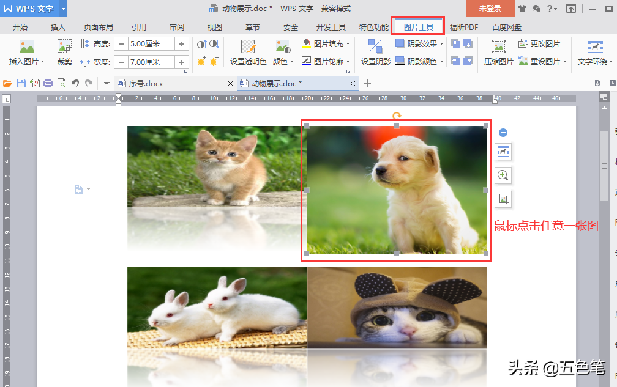The height and width of the screenshot is (387, 617).
Task: Switch to the 插入 ribbon tab
Action: click(58, 28)
